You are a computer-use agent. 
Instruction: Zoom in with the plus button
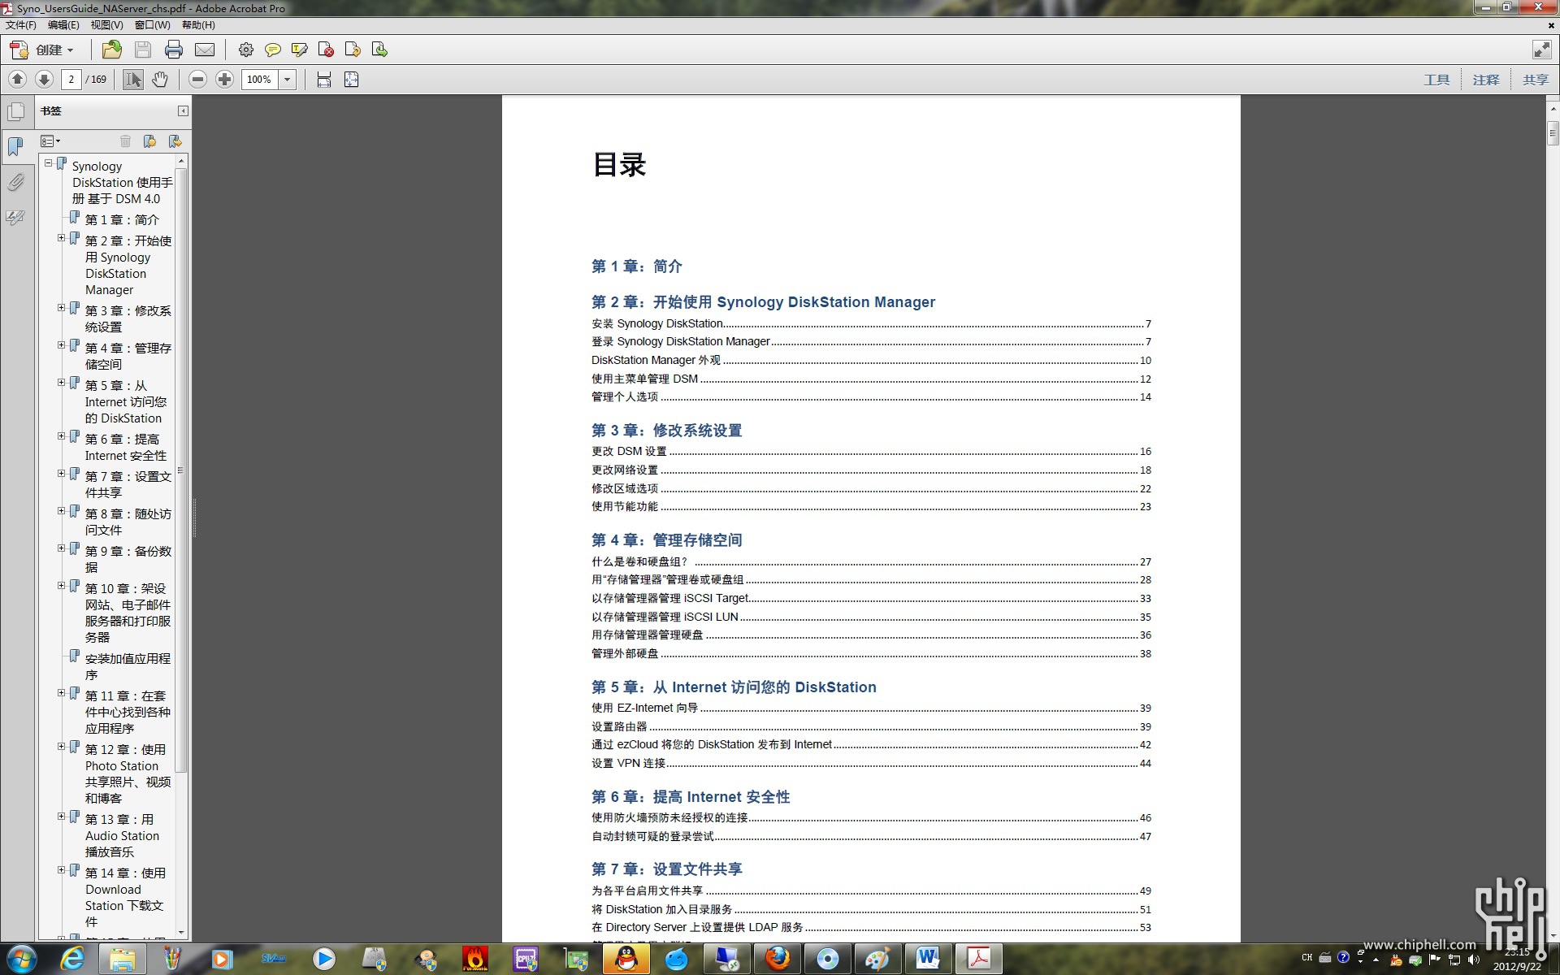click(225, 79)
